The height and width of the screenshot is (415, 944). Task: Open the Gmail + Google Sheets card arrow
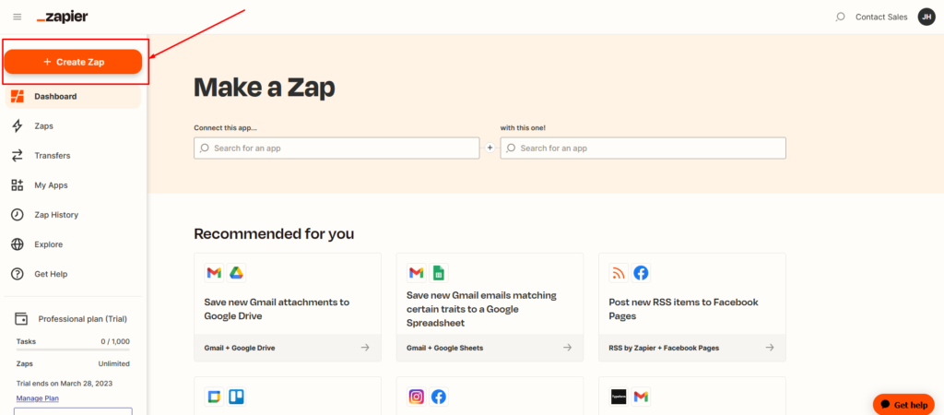click(x=567, y=348)
